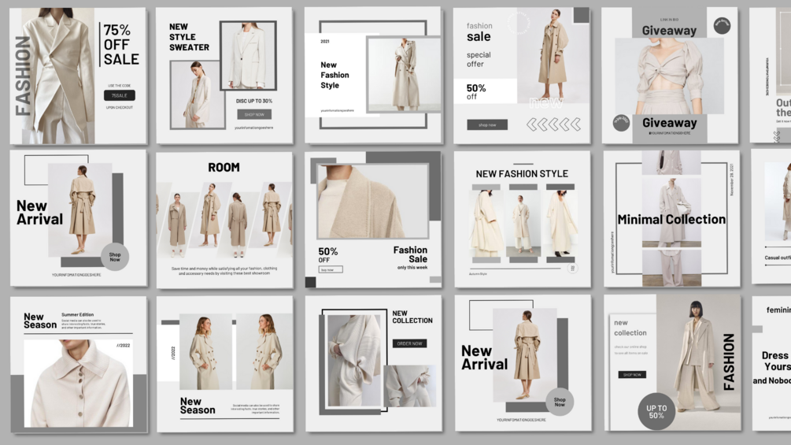Select the middle model photo in NEW FASHION STYLE card
Screen dimensions: 791x445
point(523,223)
